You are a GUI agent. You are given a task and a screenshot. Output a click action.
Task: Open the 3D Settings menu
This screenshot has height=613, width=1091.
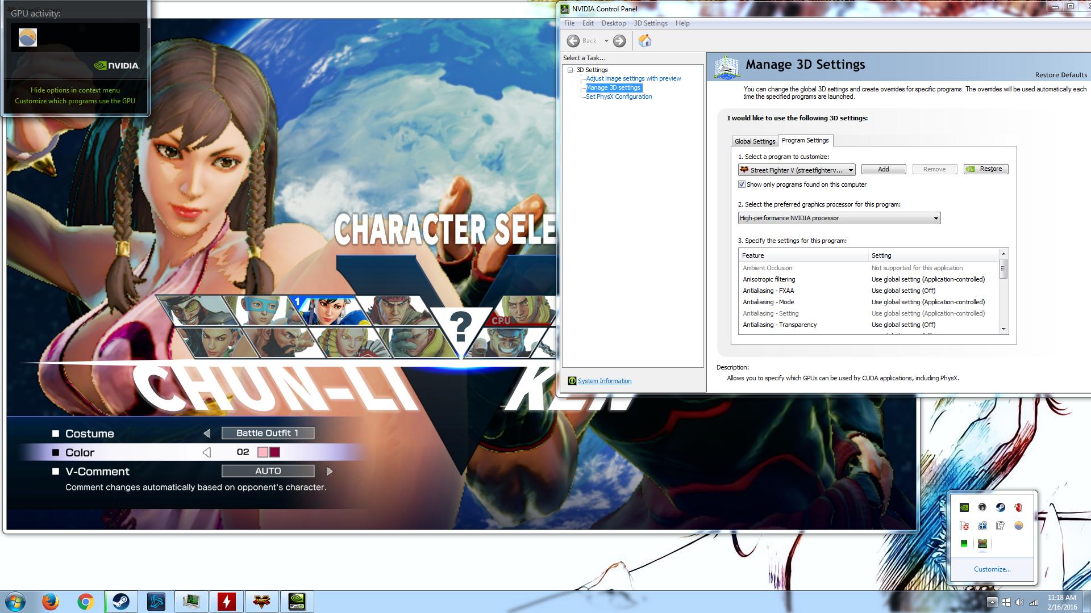click(x=651, y=23)
